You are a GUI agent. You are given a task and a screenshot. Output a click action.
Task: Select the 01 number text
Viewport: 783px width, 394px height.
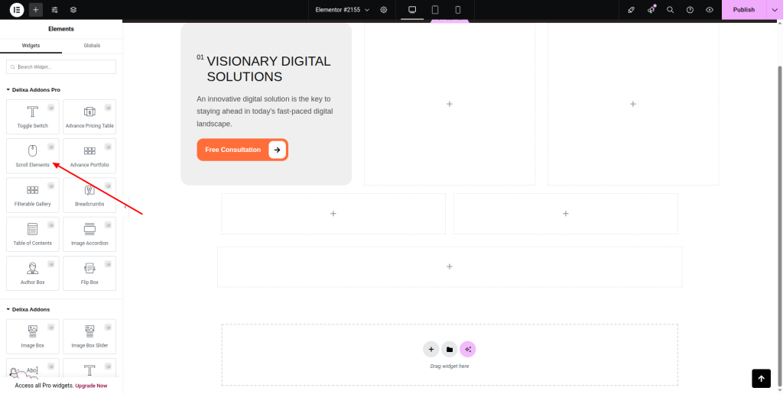tap(200, 57)
